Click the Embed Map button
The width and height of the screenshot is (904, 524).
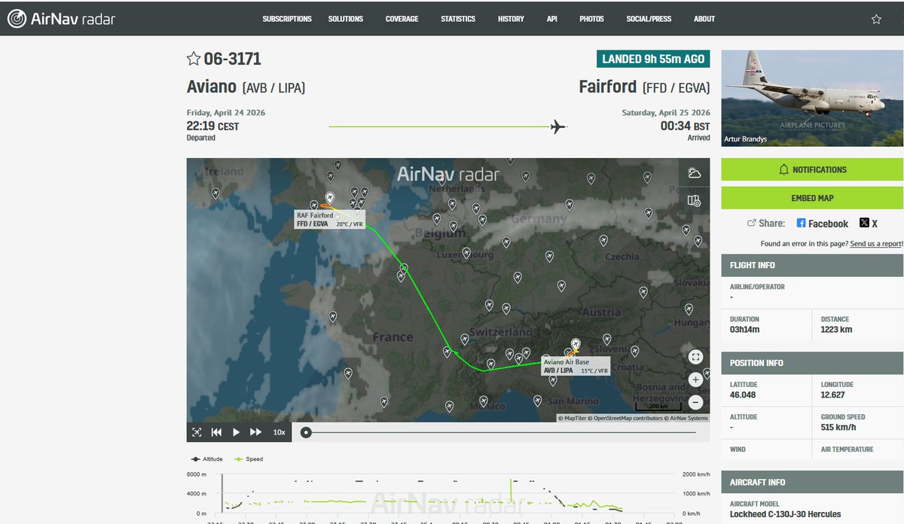coord(812,198)
